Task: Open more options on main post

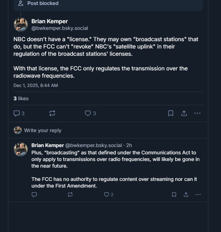Action: pos(197,113)
